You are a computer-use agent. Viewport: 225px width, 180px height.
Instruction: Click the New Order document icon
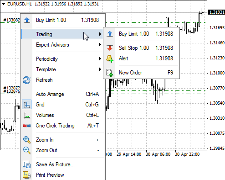(x=109, y=73)
